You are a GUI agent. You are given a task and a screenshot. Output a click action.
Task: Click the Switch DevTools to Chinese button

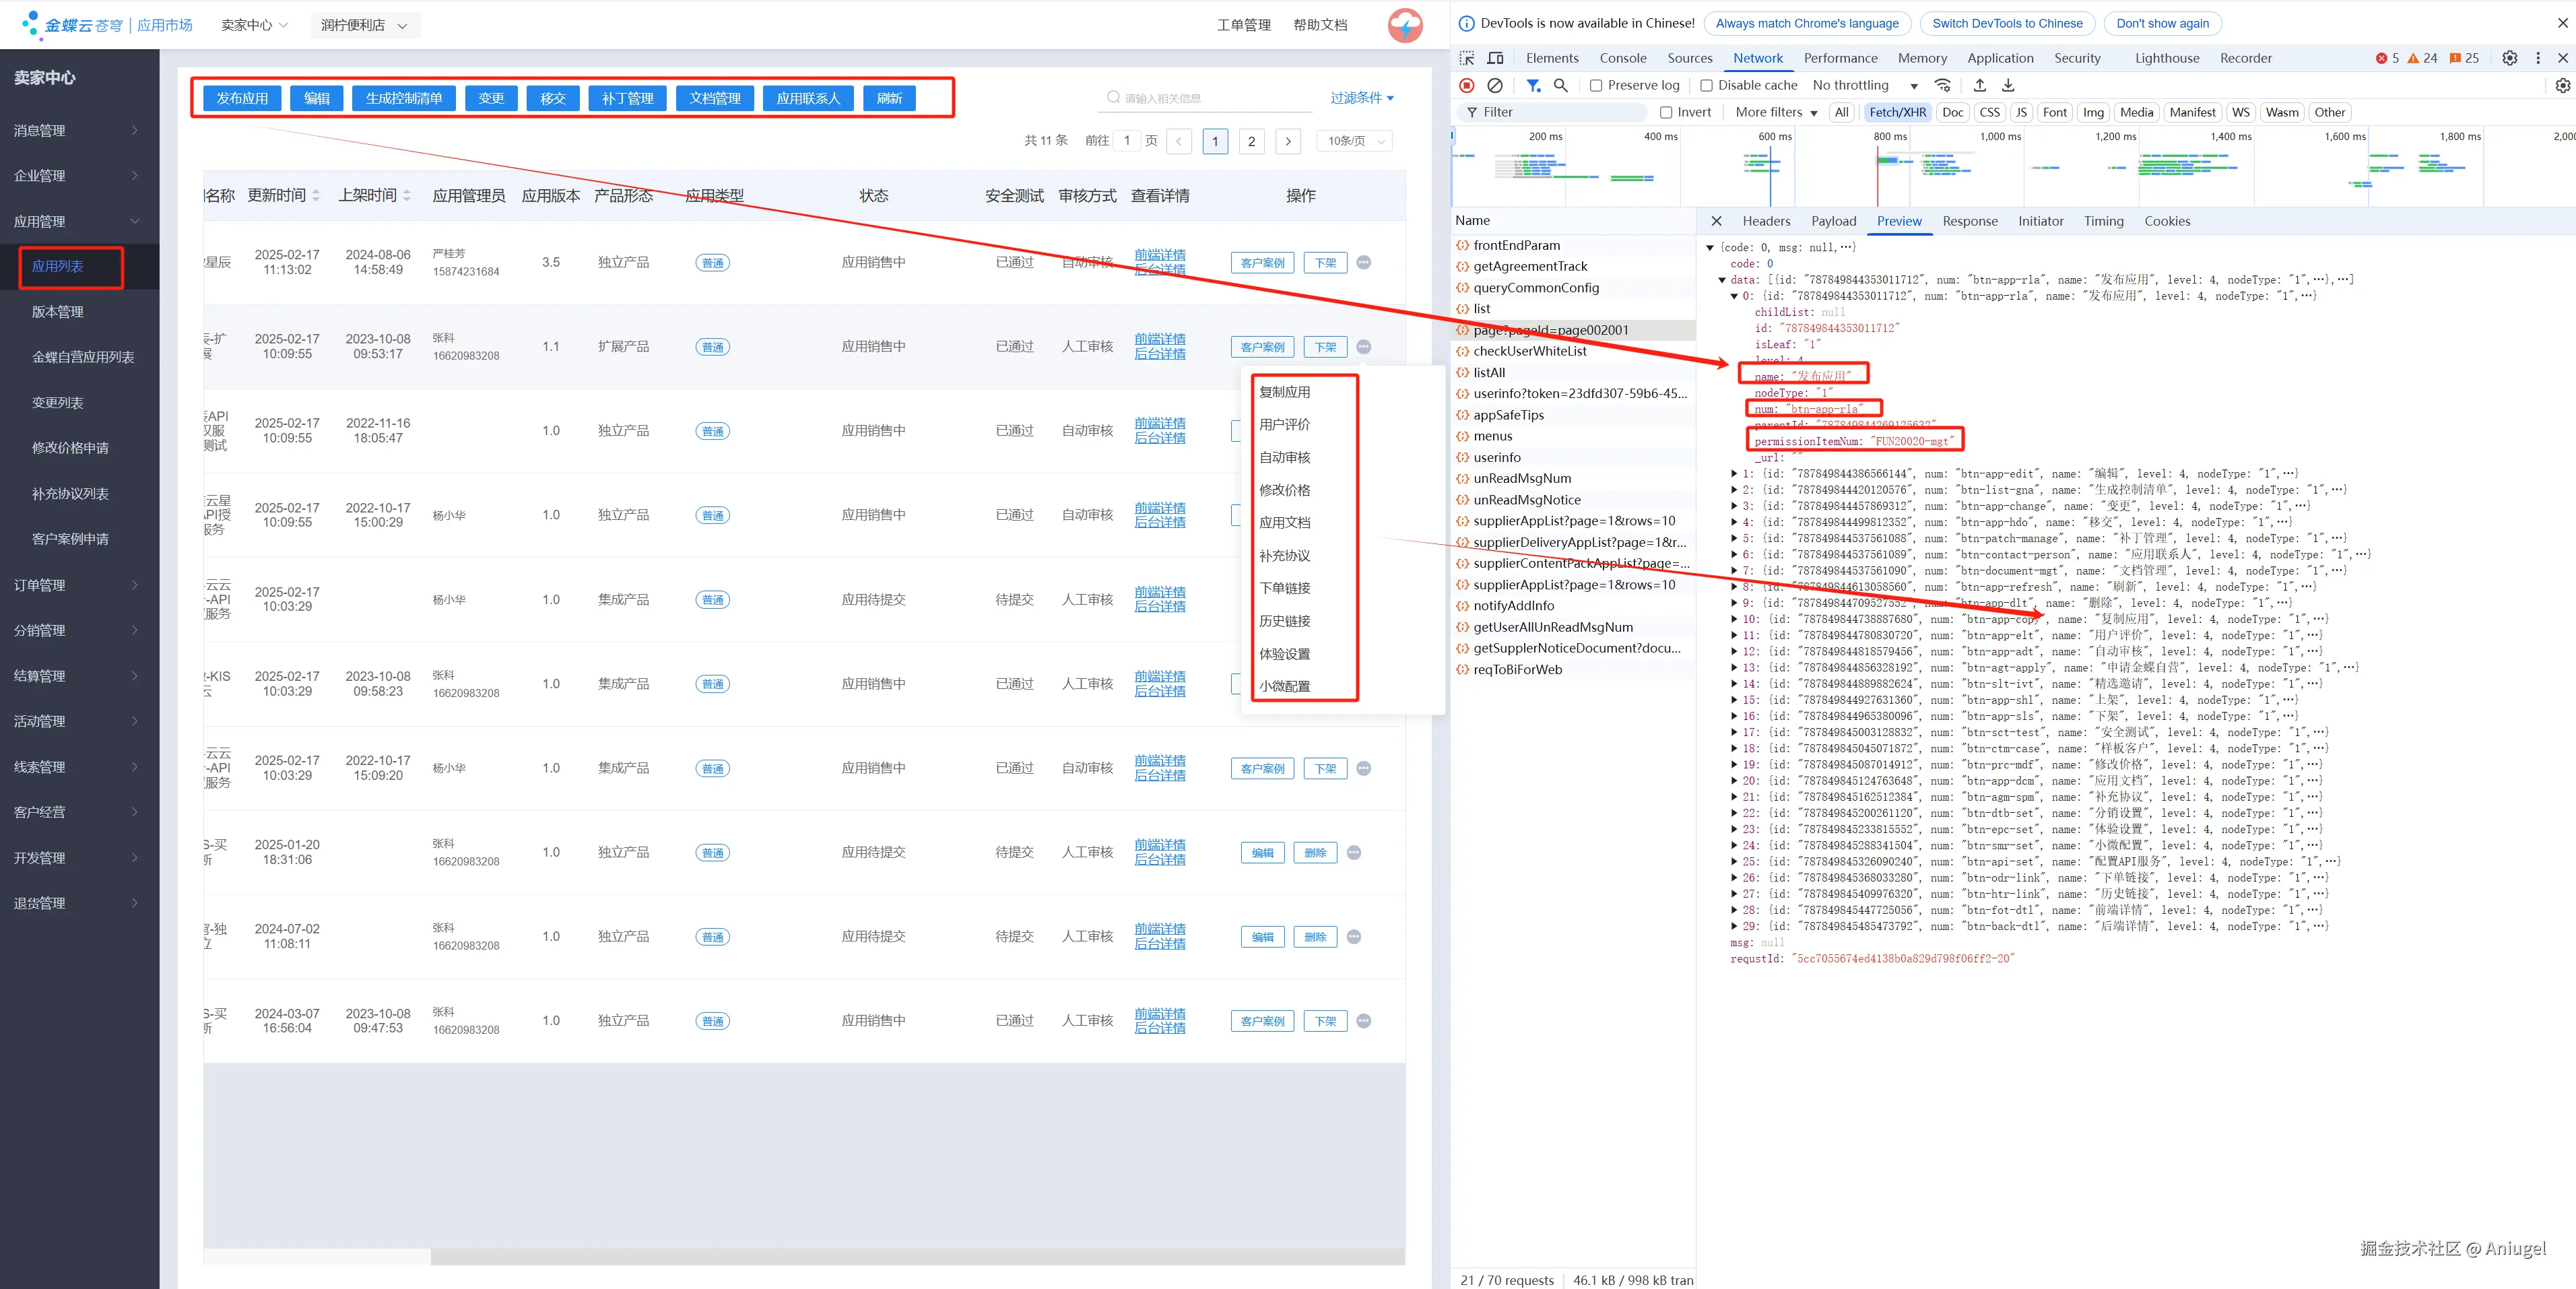pyautogui.click(x=2007, y=23)
